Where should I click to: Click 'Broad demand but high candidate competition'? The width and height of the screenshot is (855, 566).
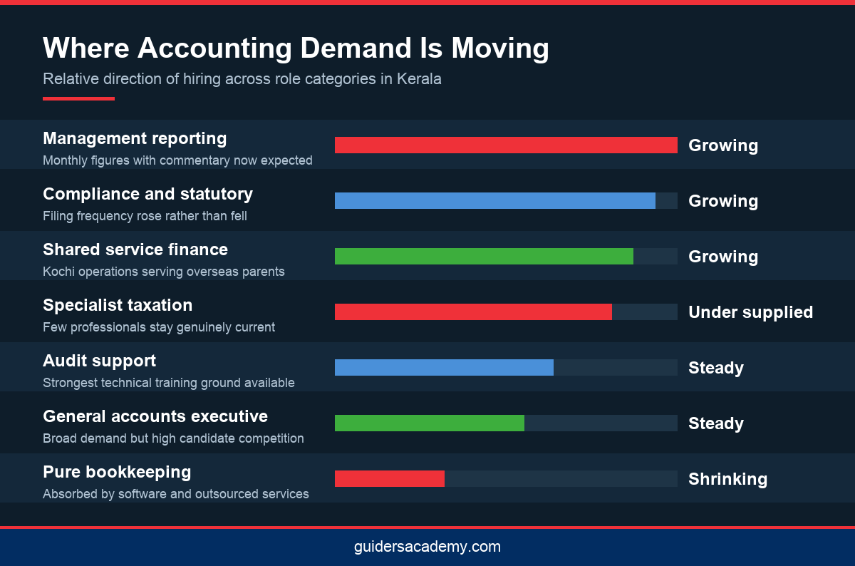[173, 438]
